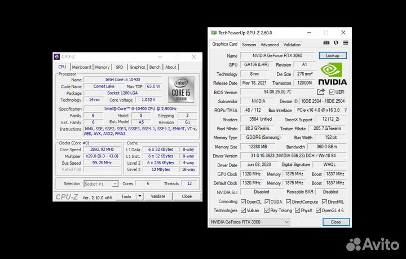
Task: Switch to the Sensors tab in GPU-Z
Action: pos(249,45)
